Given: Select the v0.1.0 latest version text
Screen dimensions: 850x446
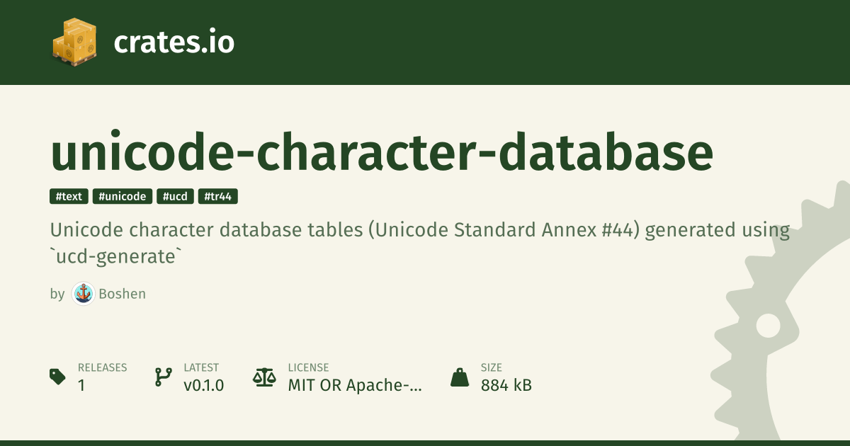Looking at the screenshot, I should click(203, 386).
